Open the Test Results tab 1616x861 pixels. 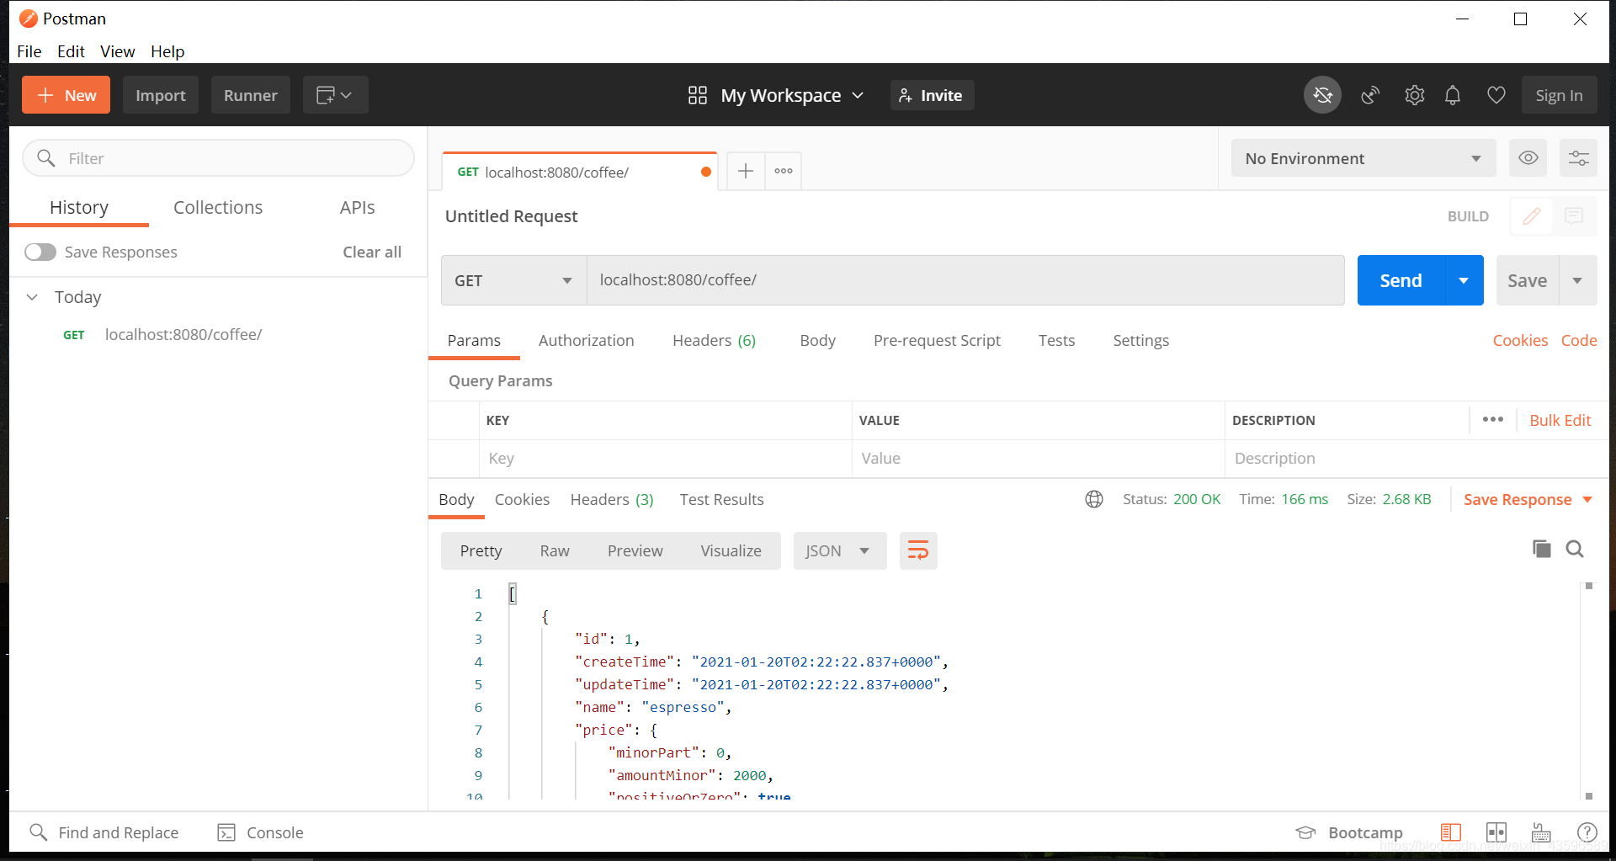click(721, 499)
